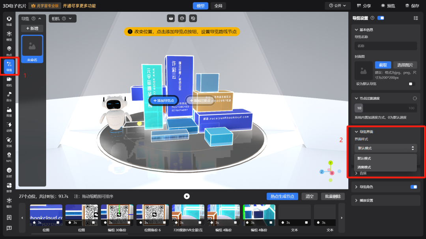Image resolution: width=426 pixels, height=239 pixels.
Task: Show next thumbnails with right arrow
Action: click(342, 218)
